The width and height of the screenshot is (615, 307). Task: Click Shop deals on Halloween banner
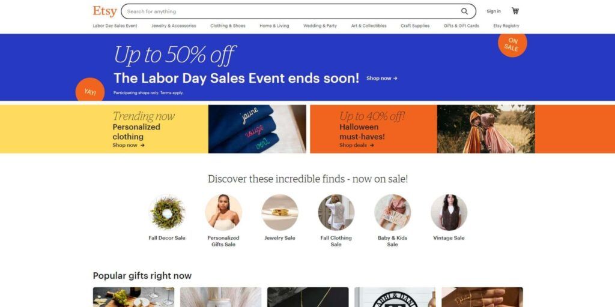pos(357,145)
